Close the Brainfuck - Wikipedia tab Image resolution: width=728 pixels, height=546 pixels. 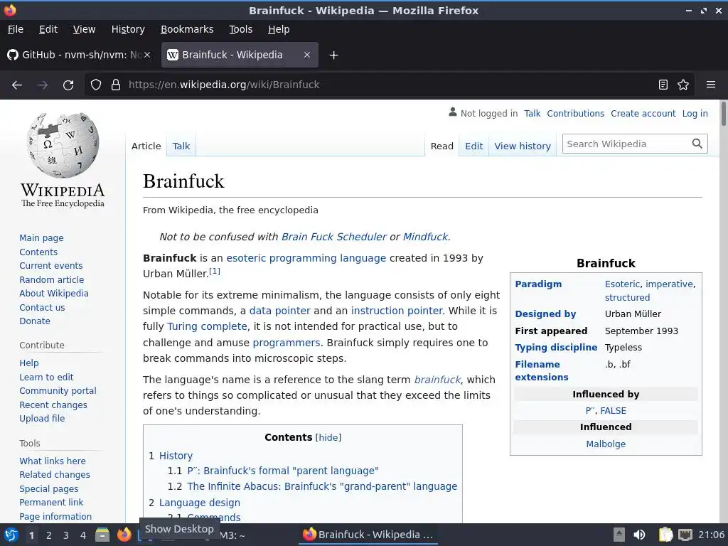click(307, 55)
